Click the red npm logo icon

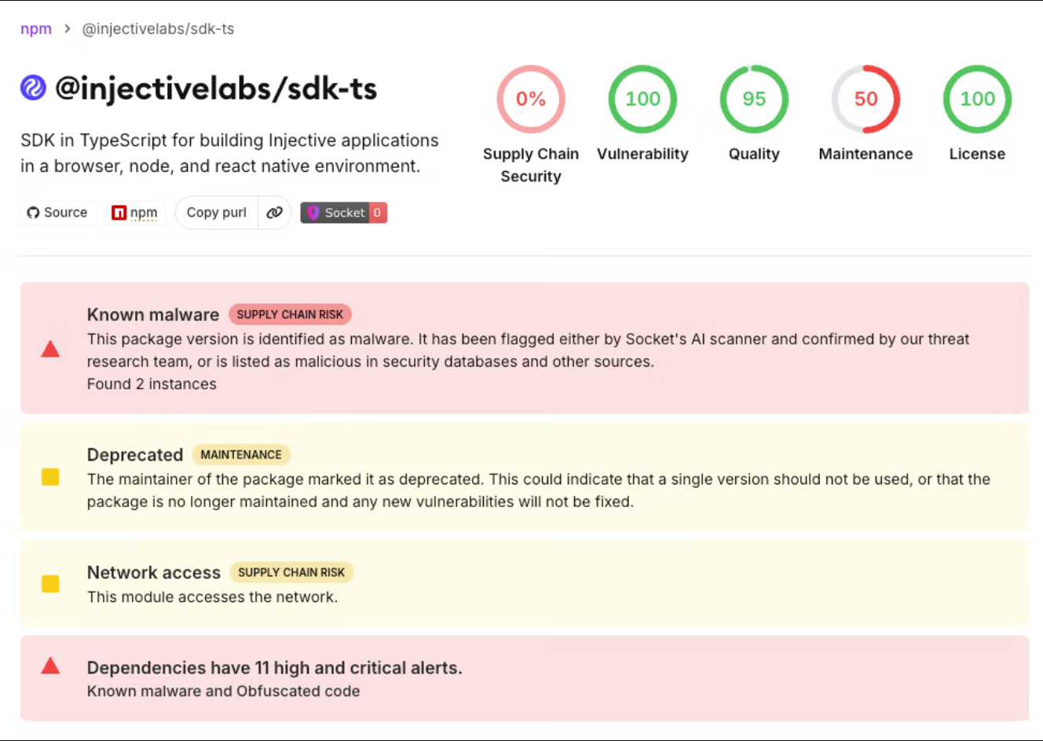[x=119, y=213]
